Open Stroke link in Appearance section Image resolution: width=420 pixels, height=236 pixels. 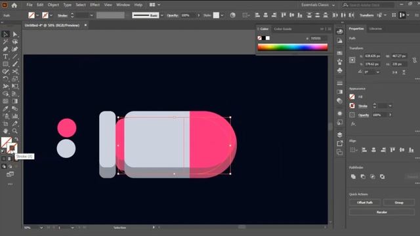coord(363,106)
